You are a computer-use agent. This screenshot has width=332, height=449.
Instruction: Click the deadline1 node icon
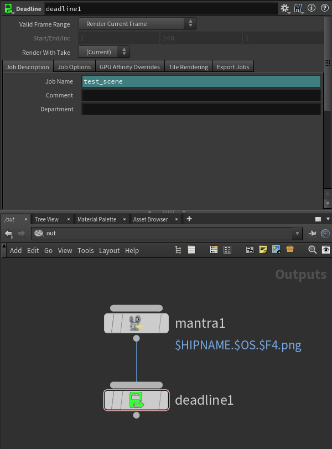136,400
